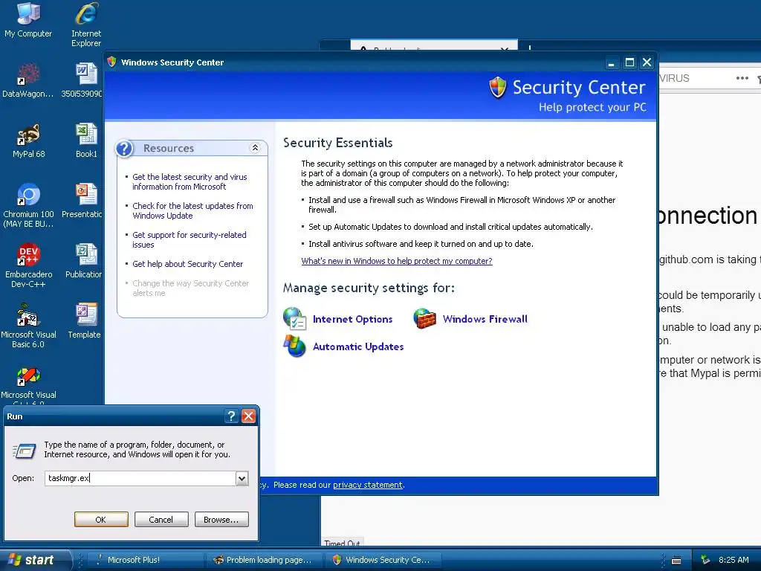This screenshot has height=571, width=761.
Task: Click the Security Center shield logo in header
Action: (498, 88)
